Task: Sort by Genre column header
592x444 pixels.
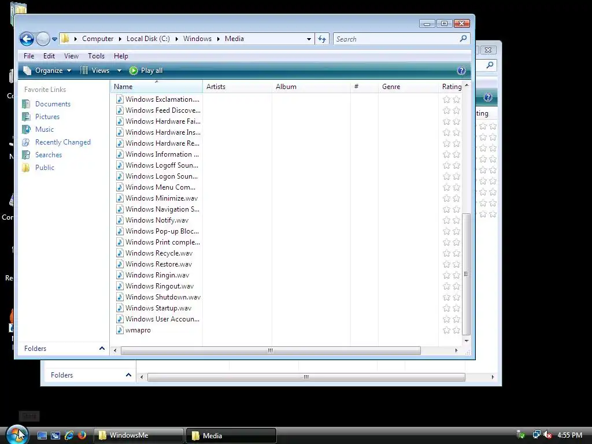Action: (408, 87)
